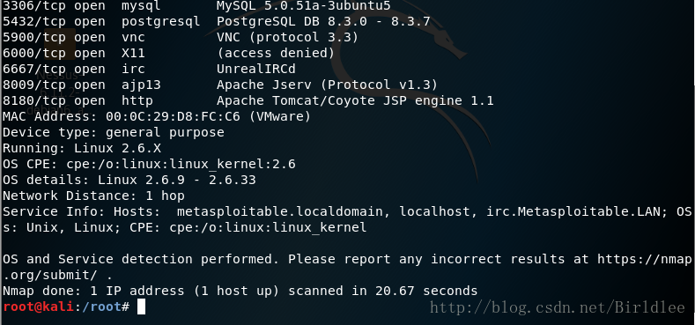Click the X11 (access denied) entry
The image size is (695, 325).
(x=168, y=53)
